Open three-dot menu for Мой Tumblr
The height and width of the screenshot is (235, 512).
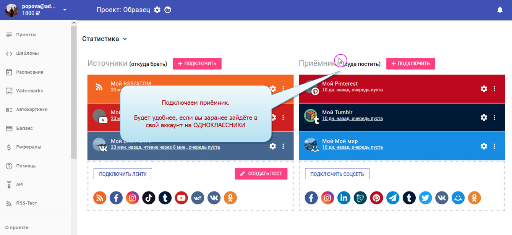click(494, 117)
